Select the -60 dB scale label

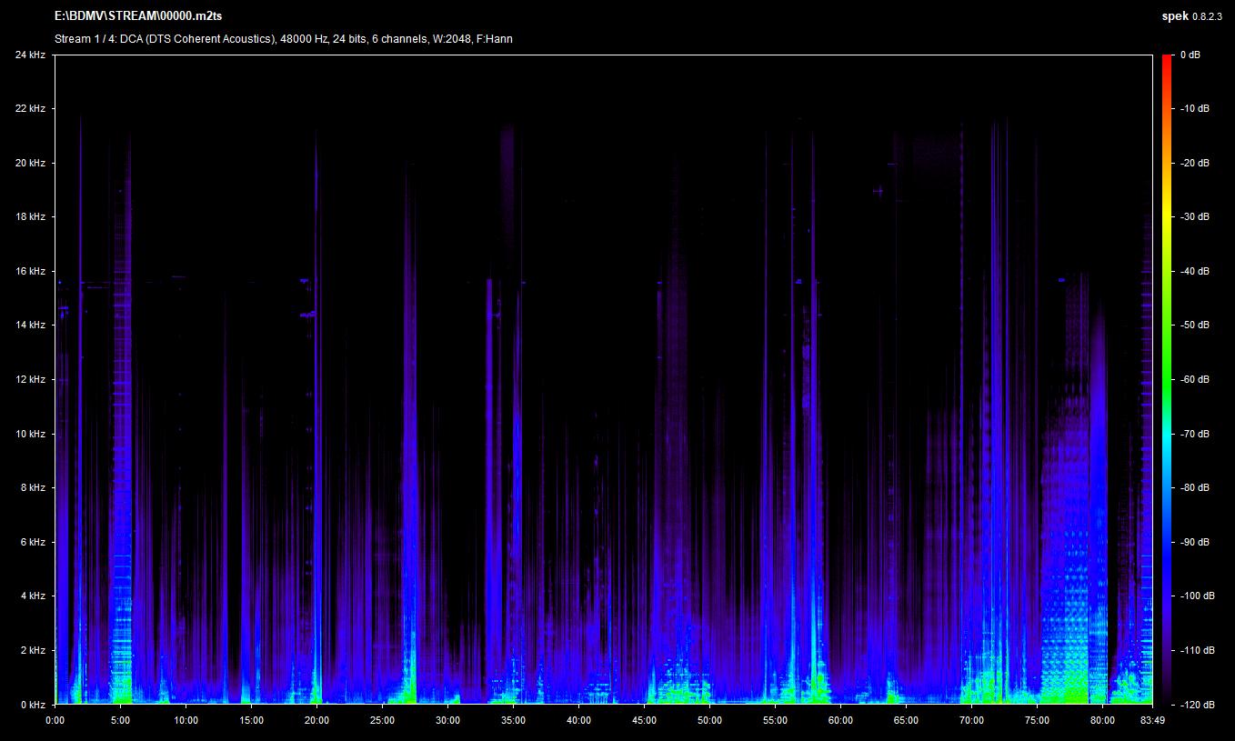[1195, 380]
